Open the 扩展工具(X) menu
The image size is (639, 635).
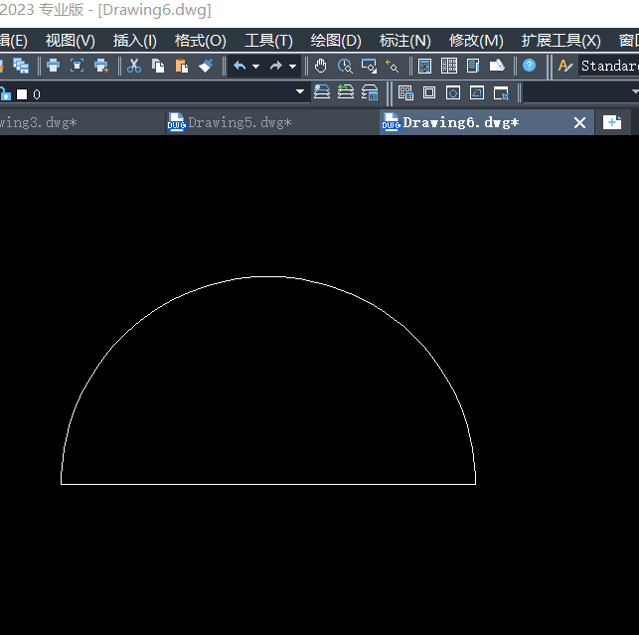click(561, 41)
